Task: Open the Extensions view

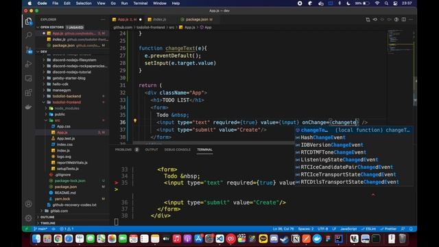Action: [28, 93]
